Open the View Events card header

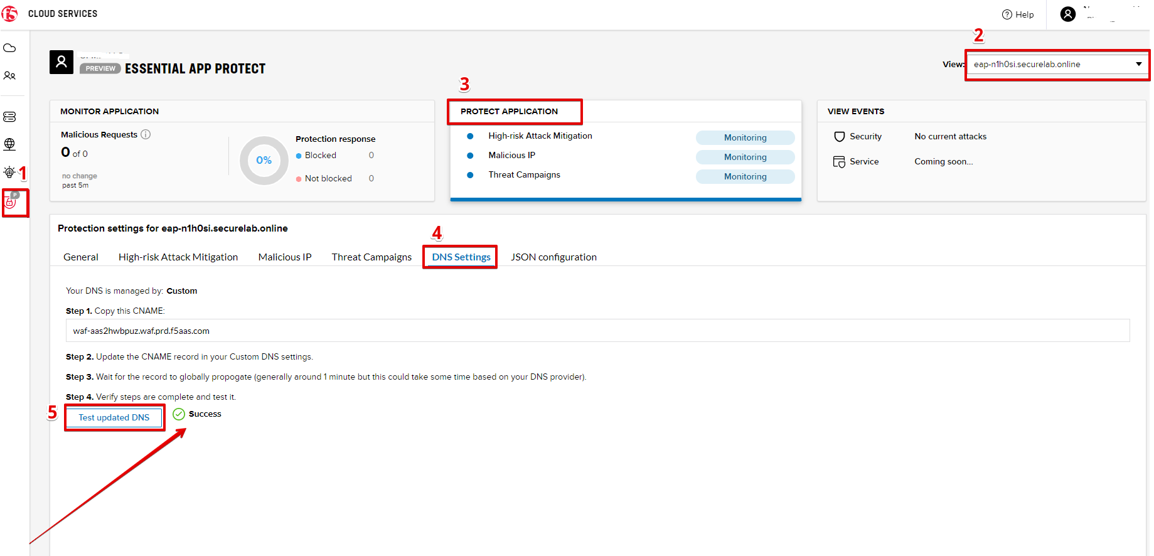981,111
